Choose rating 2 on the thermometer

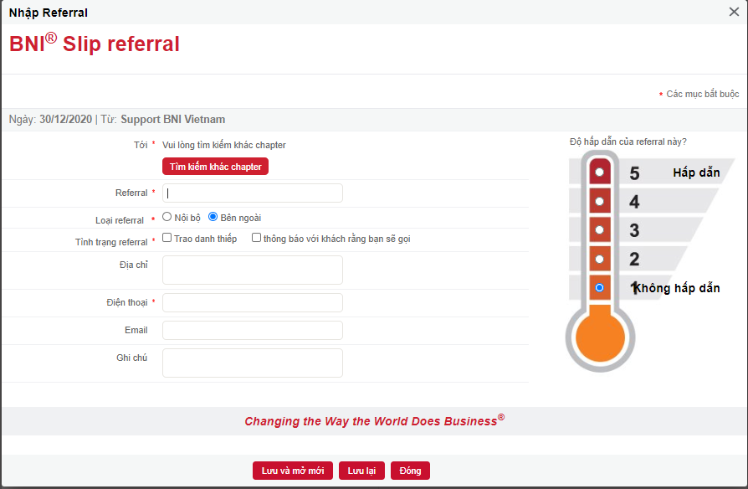600,260
